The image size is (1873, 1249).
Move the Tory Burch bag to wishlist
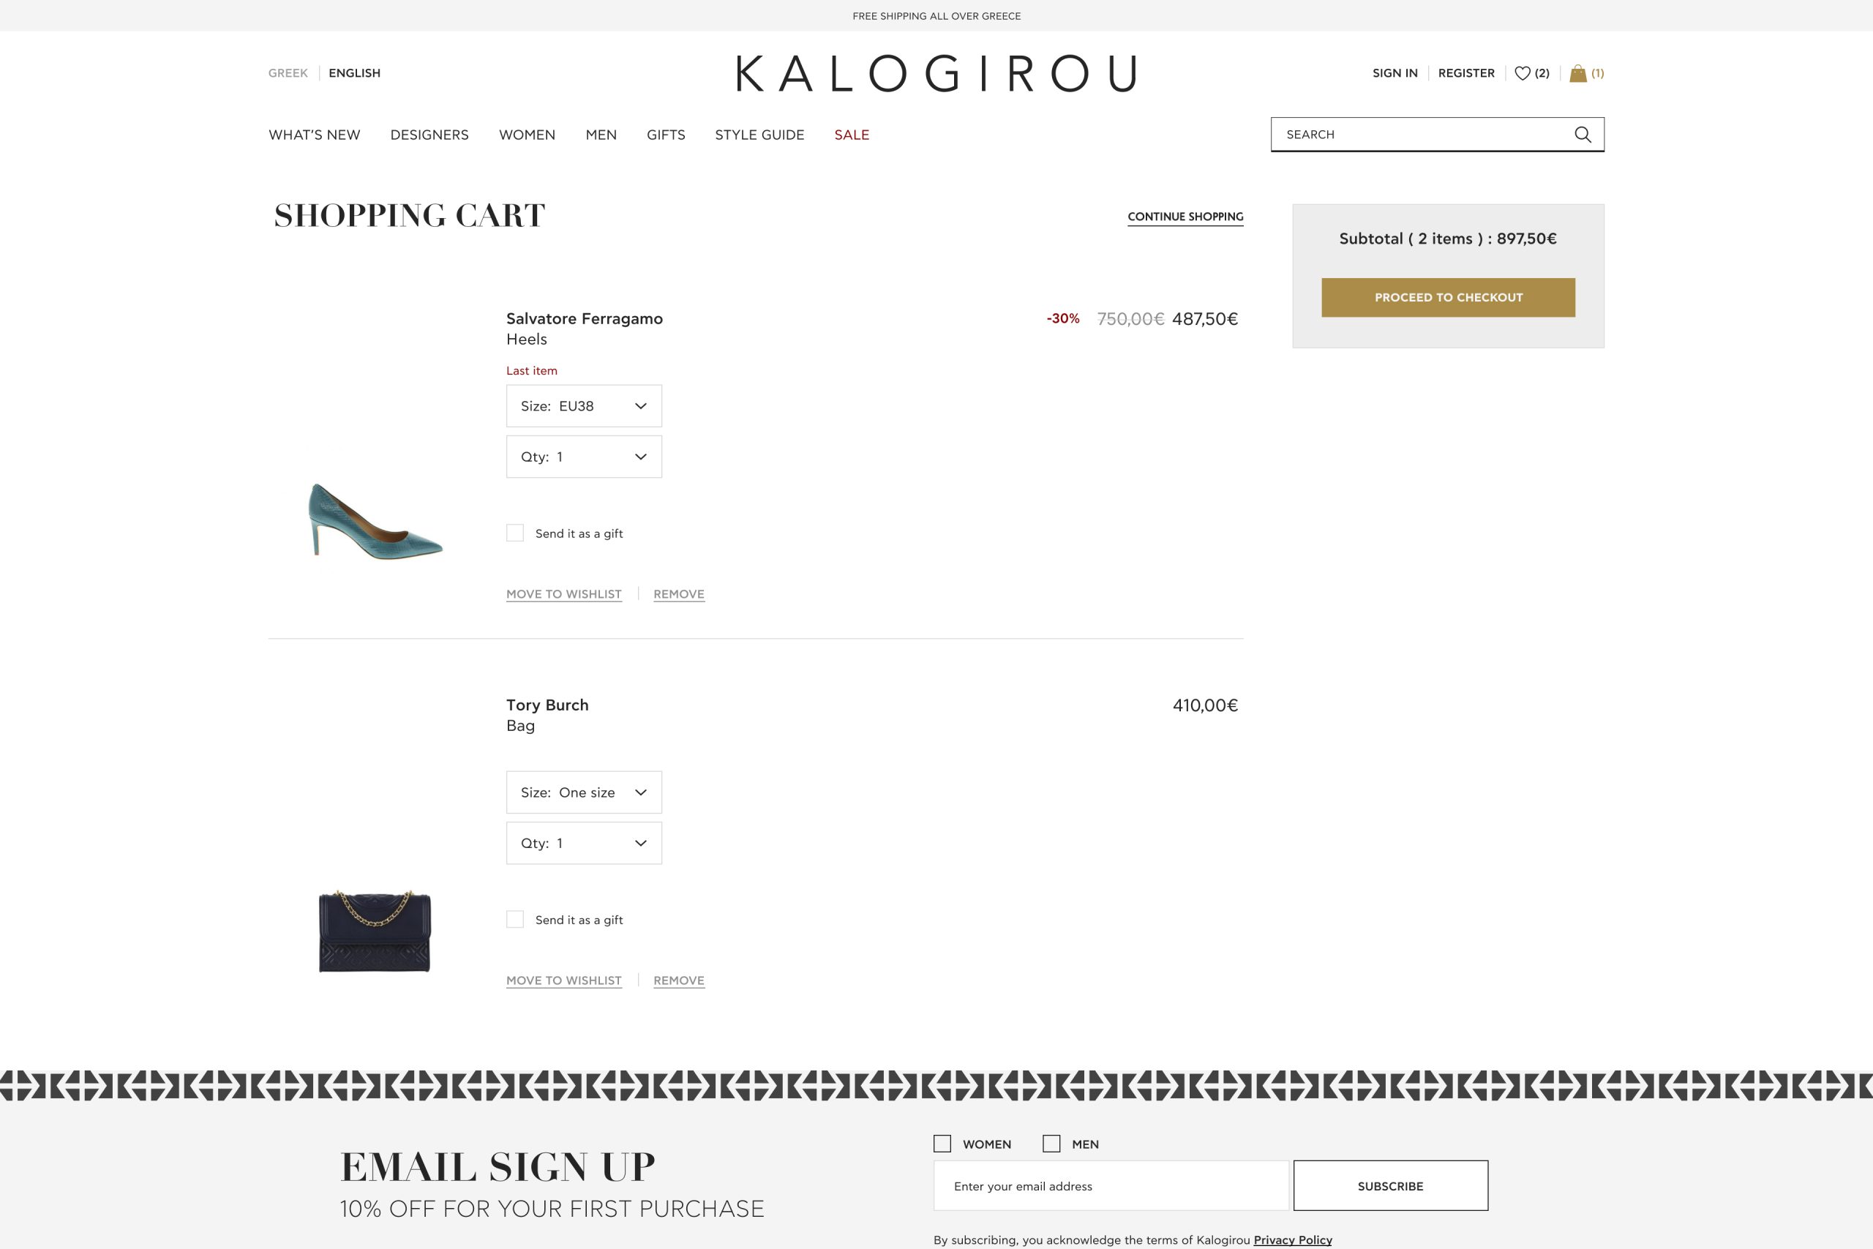(564, 980)
